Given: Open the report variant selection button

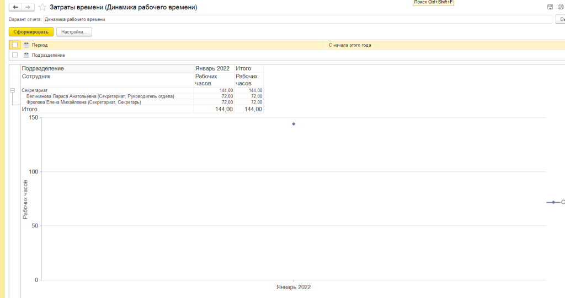Looking at the screenshot, I should point(559,19).
